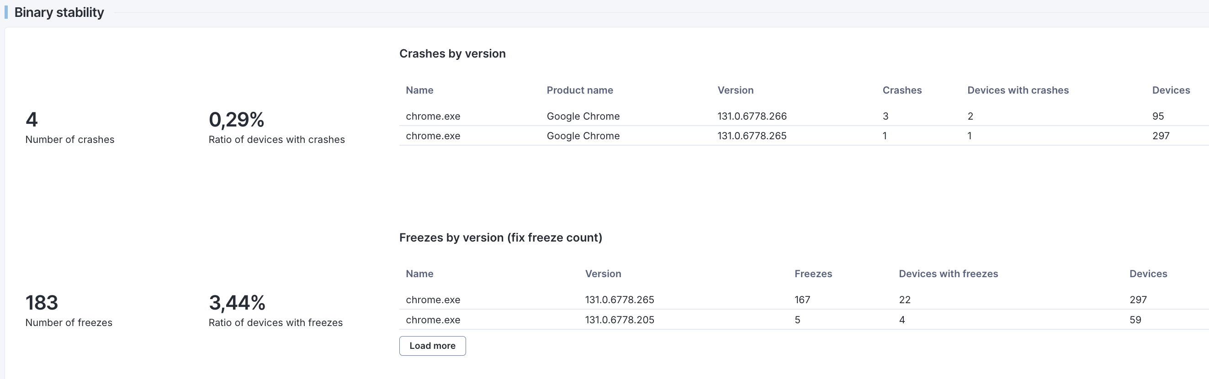1209x379 pixels.
Task: Sort crashes table by Name column
Action: click(419, 90)
